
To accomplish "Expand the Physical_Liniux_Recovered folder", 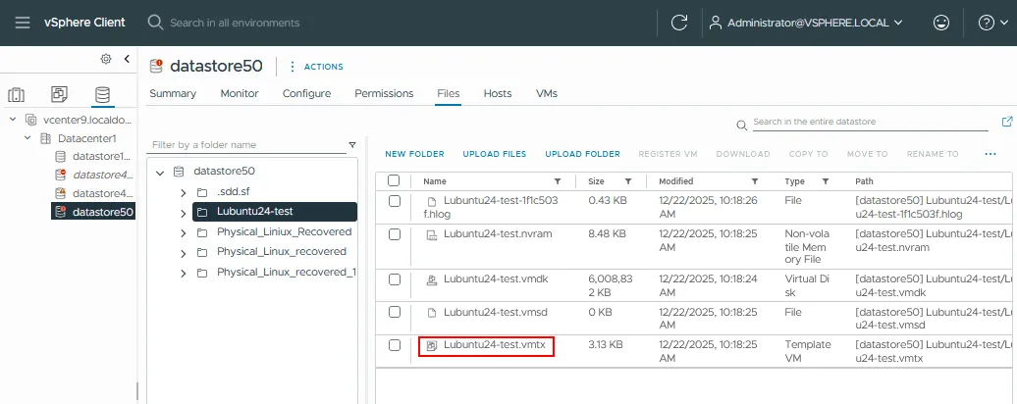I will [184, 232].
